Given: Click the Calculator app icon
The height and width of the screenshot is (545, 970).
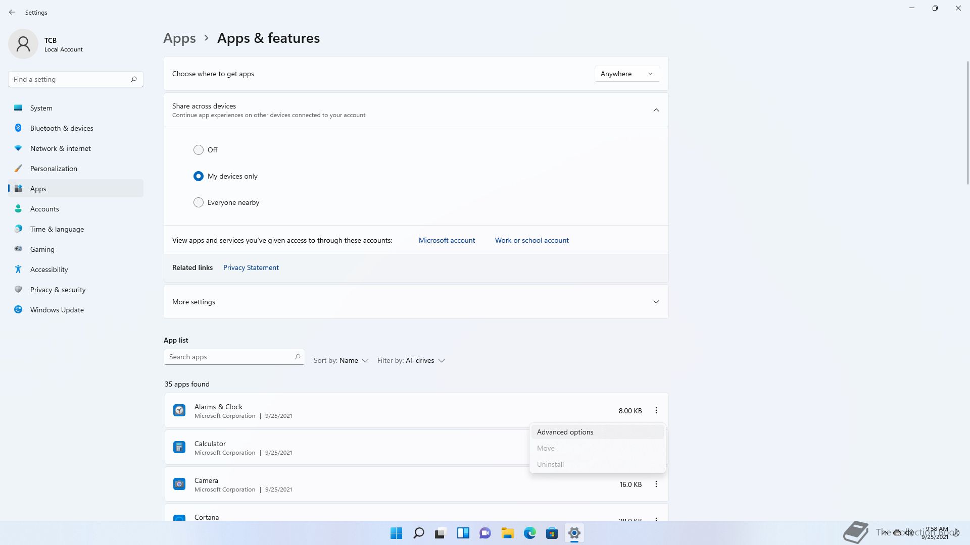Looking at the screenshot, I should pos(179,447).
